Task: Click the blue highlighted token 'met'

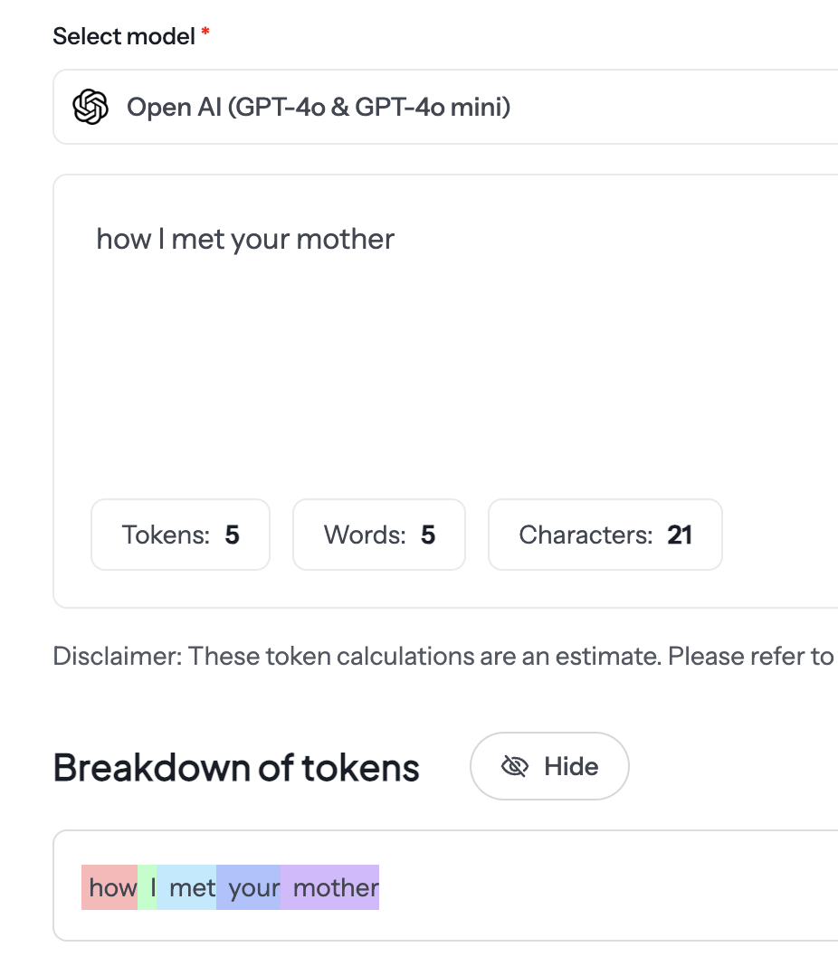Action: click(x=191, y=887)
